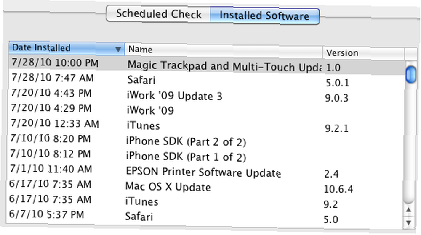421x235 pixels.
Task: Select the Installed Software tab
Action: pyautogui.click(x=265, y=16)
